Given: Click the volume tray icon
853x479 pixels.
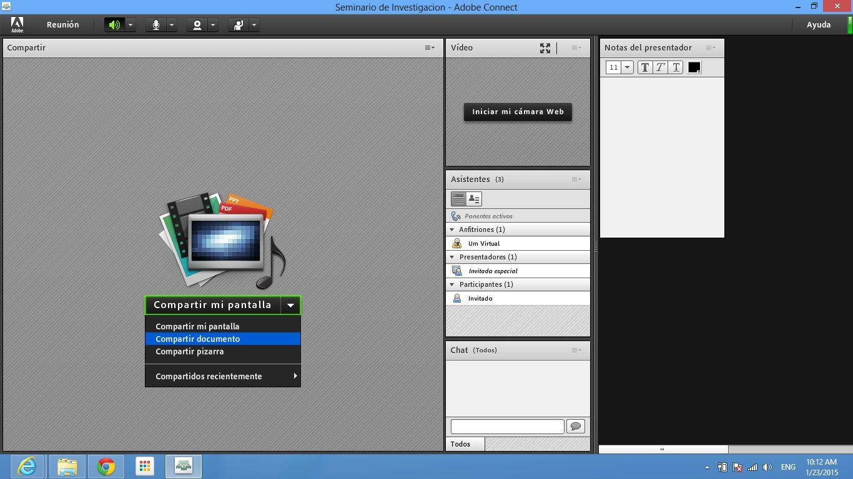Looking at the screenshot, I should coord(767,467).
